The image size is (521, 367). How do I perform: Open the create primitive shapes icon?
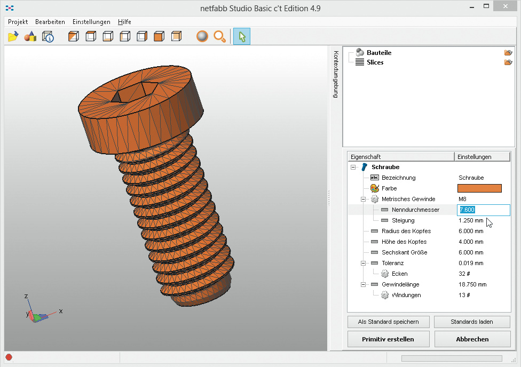click(30, 36)
